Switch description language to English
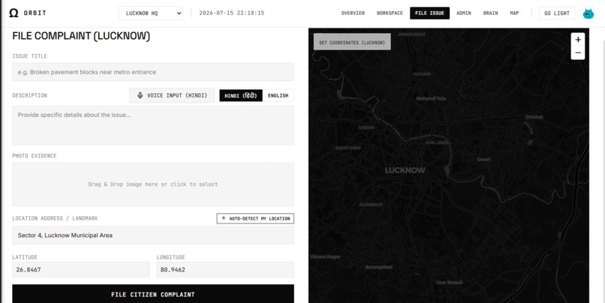Screen dimensions: 605x303 point(278,95)
